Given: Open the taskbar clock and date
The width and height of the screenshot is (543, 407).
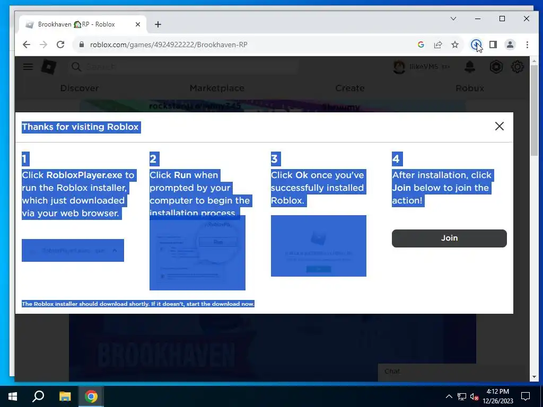Looking at the screenshot, I should 497,396.
